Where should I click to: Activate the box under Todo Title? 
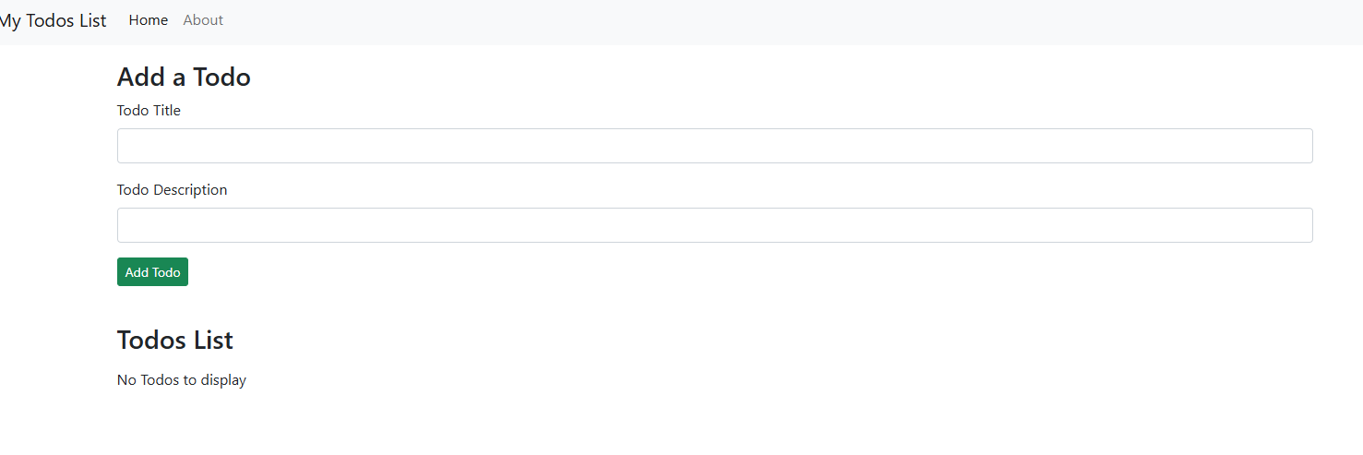pyautogui.click(x=714, y=146)
